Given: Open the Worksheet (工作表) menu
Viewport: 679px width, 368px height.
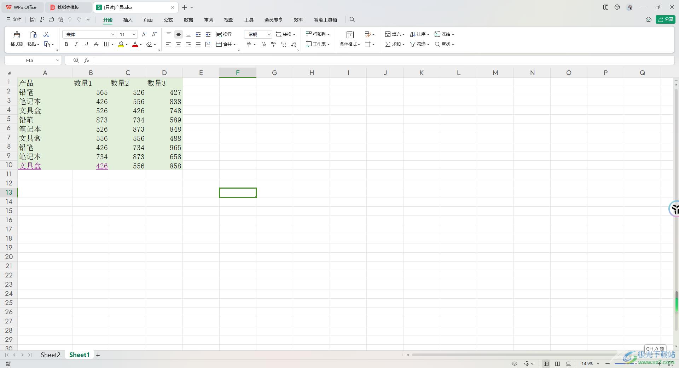Looking at the screenshot, I should 318,44.
